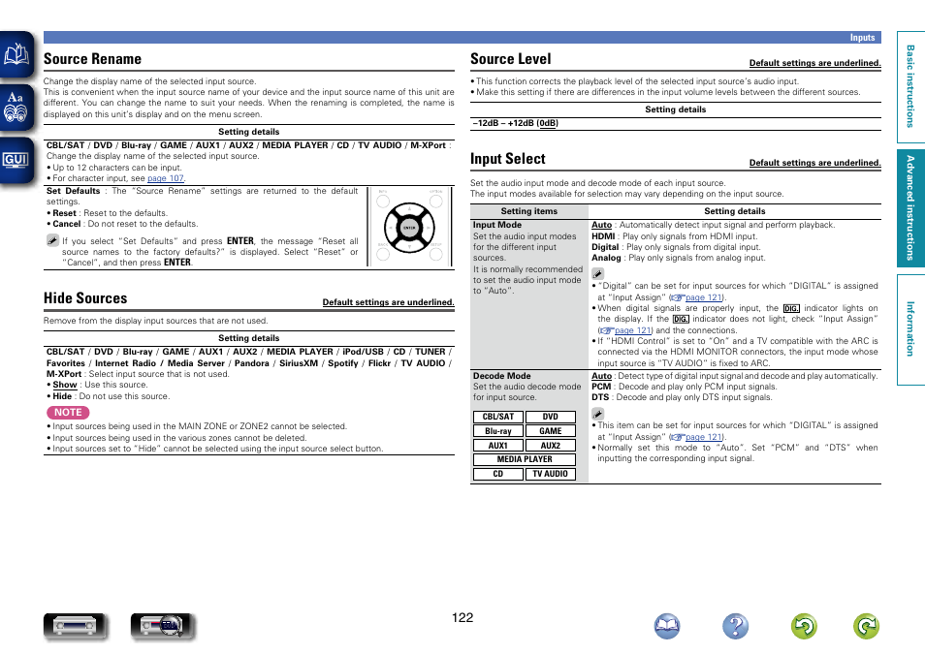Screen dimensions: 925x654
Task: Click the green forward arrow icon
Action: point(866,626)
